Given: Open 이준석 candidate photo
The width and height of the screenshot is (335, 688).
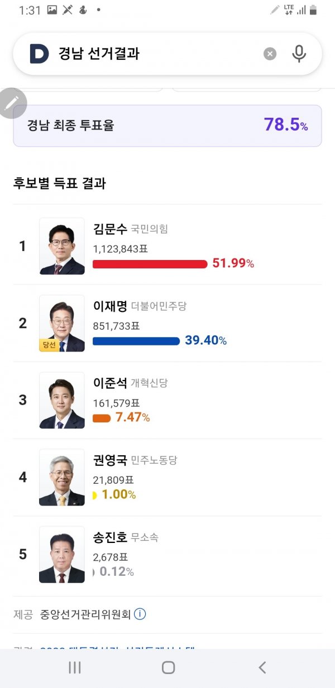Looking at the screenshot, I should (x=62, y=400).
